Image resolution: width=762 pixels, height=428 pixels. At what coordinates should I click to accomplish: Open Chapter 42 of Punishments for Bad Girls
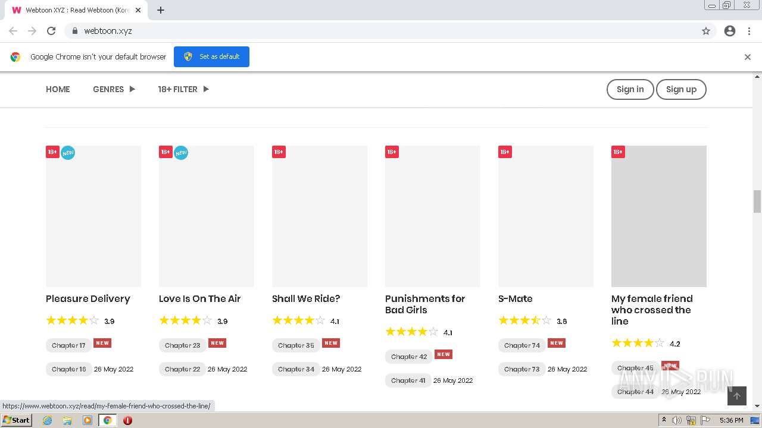click(x=409, y=357)
